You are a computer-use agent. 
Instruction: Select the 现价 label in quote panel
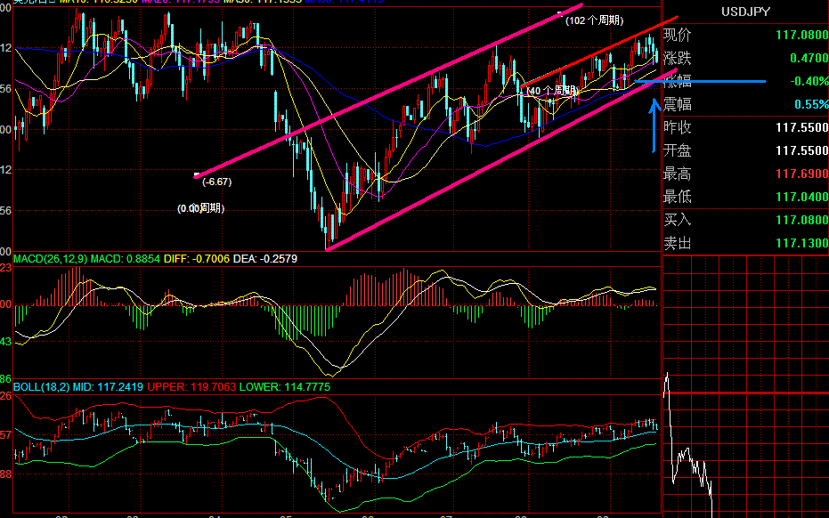pyautogui.click(x=678, y=35)
